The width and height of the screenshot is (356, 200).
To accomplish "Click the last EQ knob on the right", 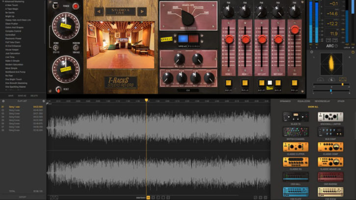I will pyautogui.click(x=209, y=78).
